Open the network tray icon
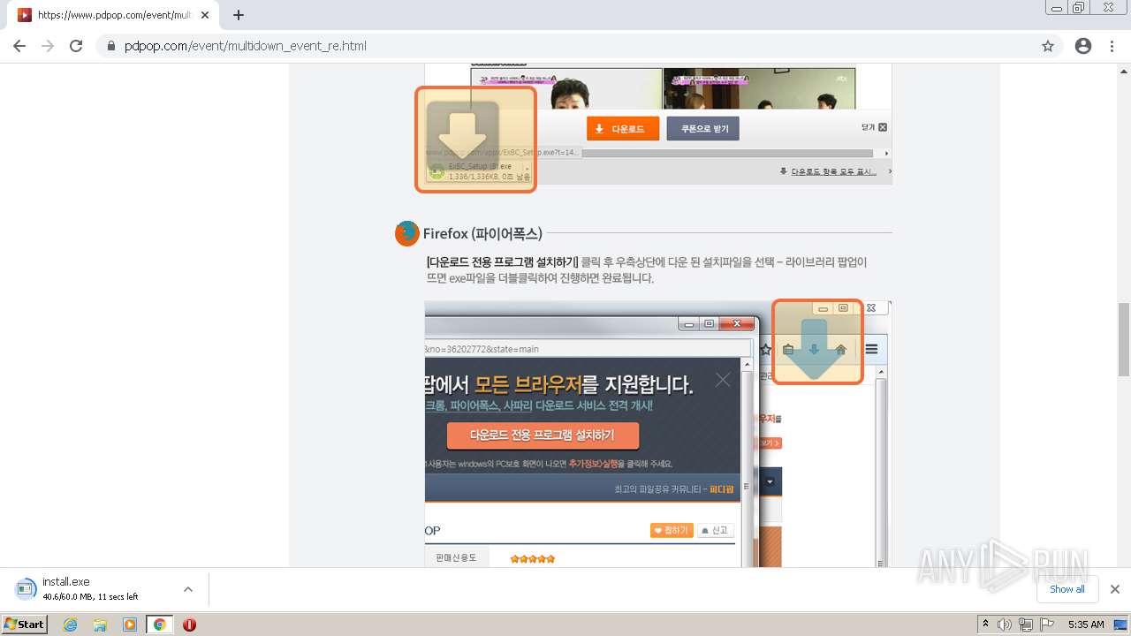This screenshot has width=1131, height=636. (x=1026, y=625)
